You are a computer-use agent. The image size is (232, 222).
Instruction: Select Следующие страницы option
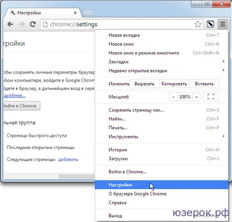(x=32, y=159)
